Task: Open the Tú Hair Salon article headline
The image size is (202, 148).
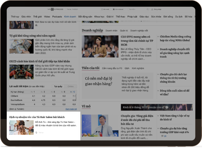Action: [x=37, y=116]
